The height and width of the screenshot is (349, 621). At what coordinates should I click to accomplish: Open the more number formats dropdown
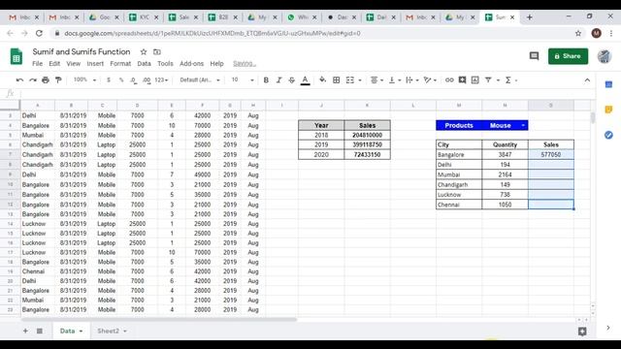coord(161,80)
